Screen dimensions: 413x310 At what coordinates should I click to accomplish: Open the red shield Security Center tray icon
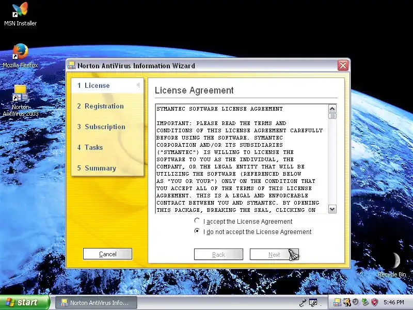[375, 302]
